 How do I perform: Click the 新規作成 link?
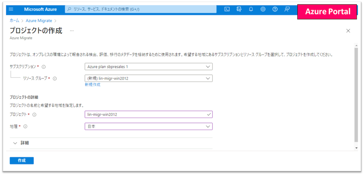(92, 85)
